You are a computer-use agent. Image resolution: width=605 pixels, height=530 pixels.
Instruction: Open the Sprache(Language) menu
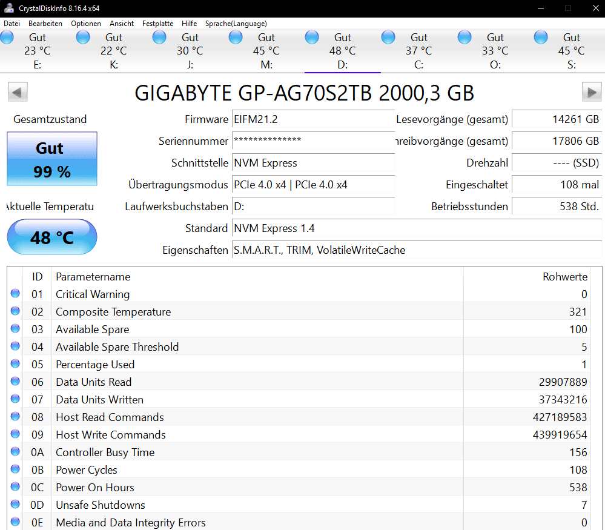pyautogui.click(x=236, y=24)
